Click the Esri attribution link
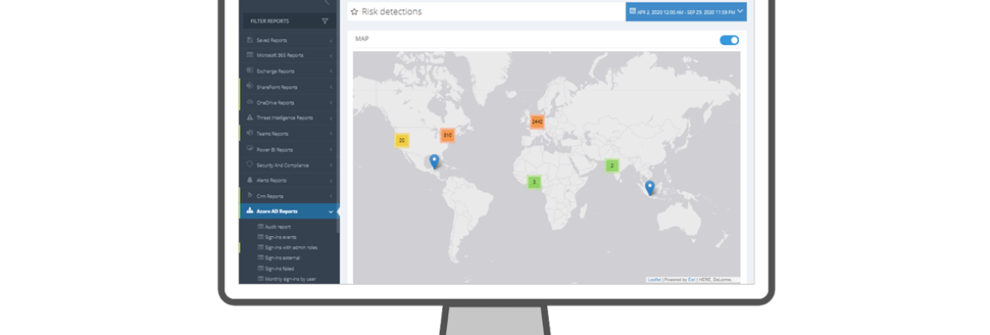Viewport: 990px width, 335px height. point(693,279)
